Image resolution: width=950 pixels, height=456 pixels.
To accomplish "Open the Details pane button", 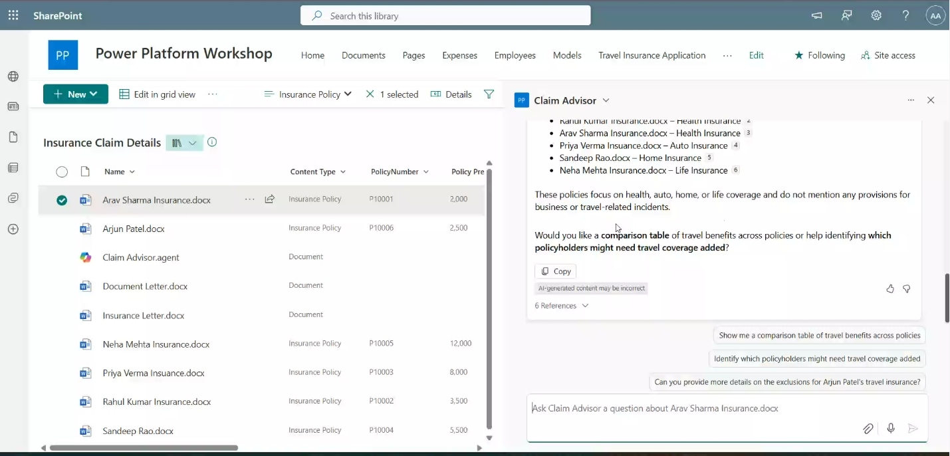I will pos(451,94).
